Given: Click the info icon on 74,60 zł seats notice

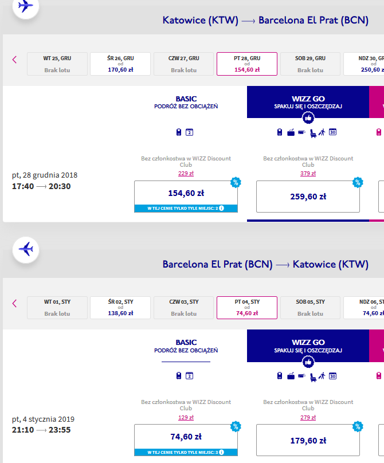Looking at the screenshot, I should tap(222, 452).
